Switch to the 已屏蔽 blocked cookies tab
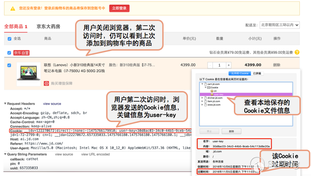The height and width of the screenshot is (176, 311). [x=257, y=74]
